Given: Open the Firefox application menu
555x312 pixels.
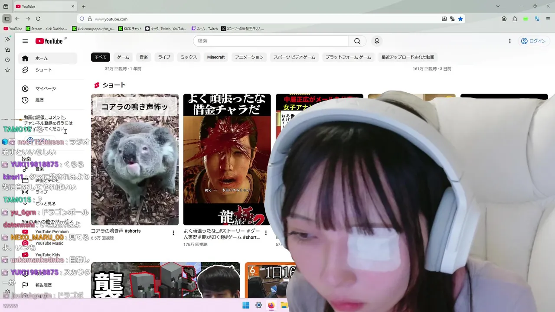Looking at the screenshot, I should pos(548,19).
